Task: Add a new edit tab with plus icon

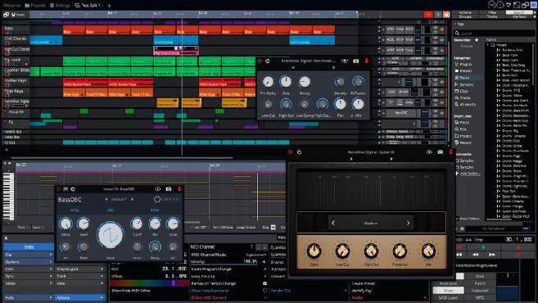Action: (x=109, y=6)
